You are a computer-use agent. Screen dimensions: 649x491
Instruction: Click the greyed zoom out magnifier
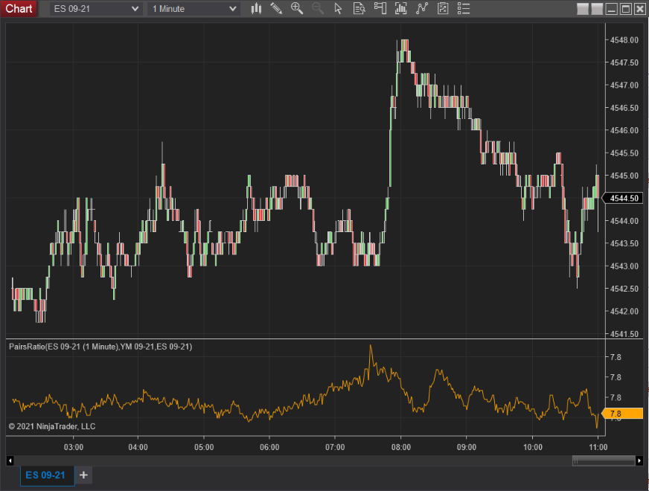point(318,9)
